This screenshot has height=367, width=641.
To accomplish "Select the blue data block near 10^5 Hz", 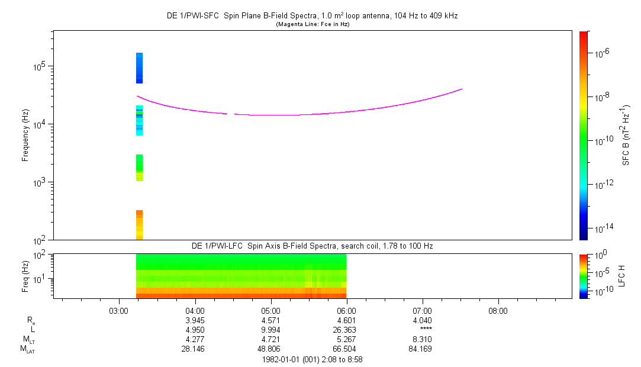I will [140, 68].
